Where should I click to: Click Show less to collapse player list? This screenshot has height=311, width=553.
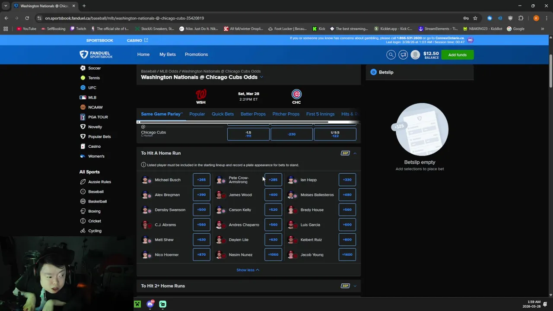click(248, 270)
